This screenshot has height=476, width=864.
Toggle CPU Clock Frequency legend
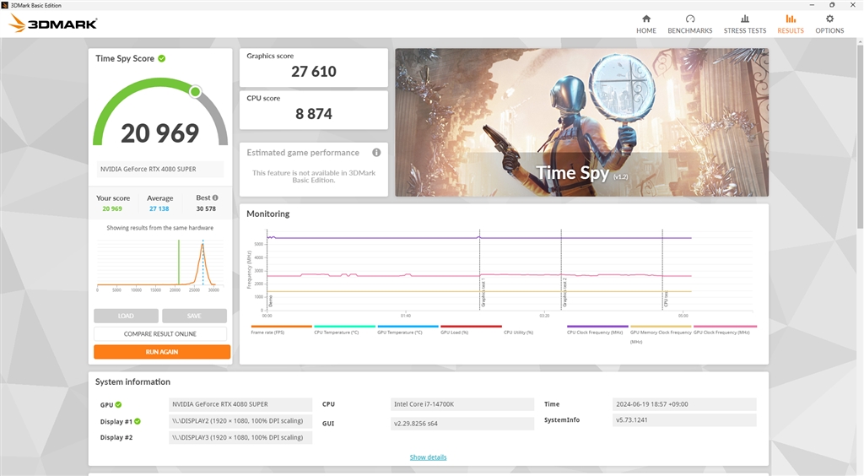point(597,329)
